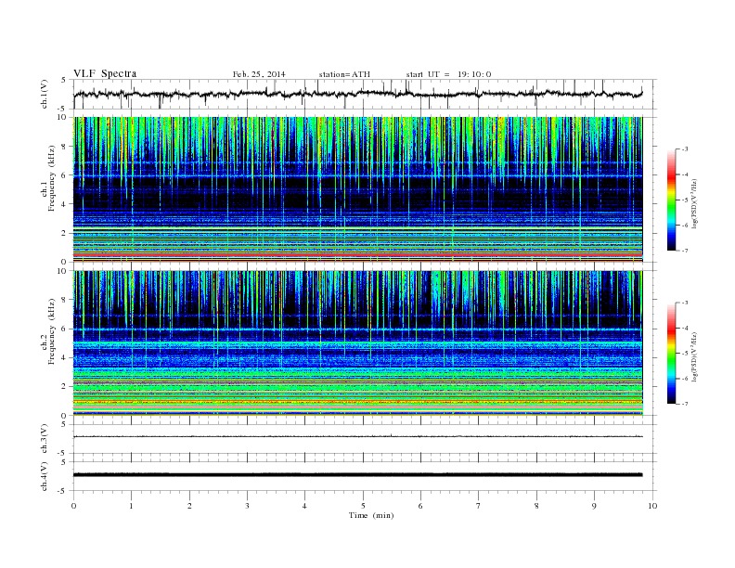Click the 'start UT = 19:10:0' header text
Image resolution: width=735 pixels, height=568 pixels.
pyautogui.click(x=448, y=74)
